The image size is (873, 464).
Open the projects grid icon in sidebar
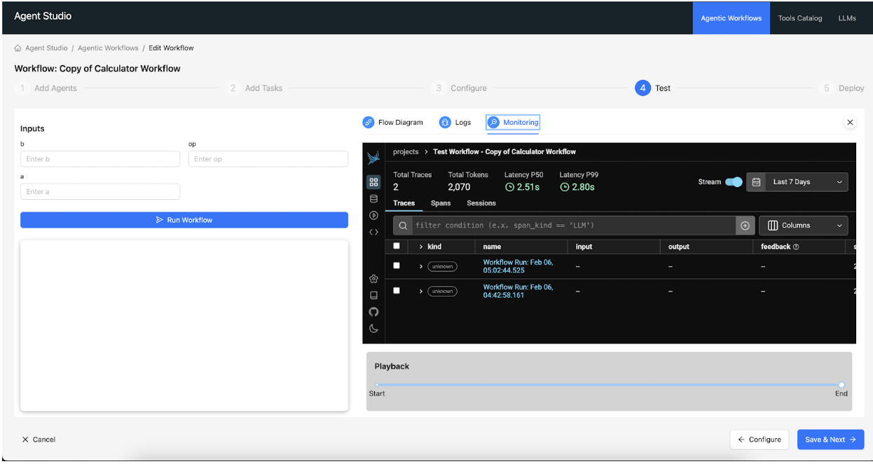(373, 182)
